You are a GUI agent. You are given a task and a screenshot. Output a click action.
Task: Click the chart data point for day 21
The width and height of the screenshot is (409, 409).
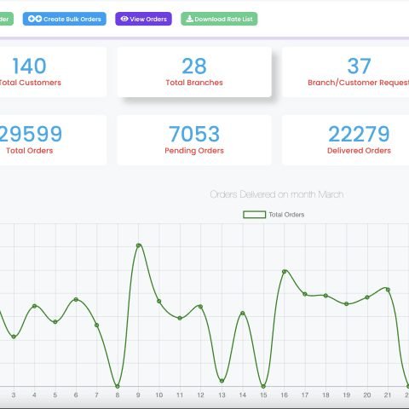coord(388,290)
